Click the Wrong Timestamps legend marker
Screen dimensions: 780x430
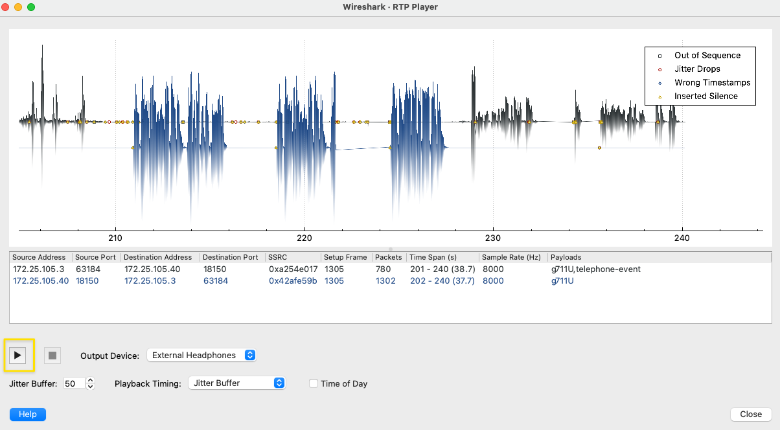(x=660, y=83)
